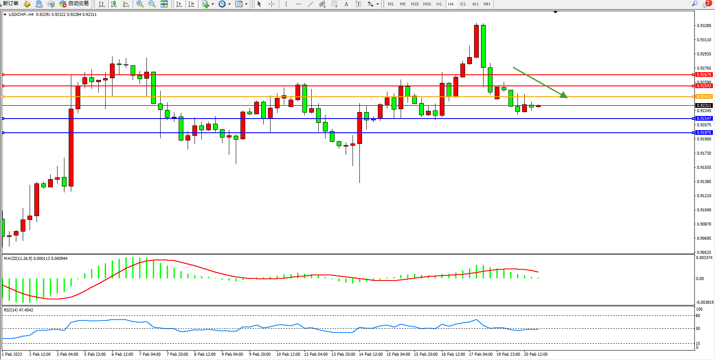Expand the chart templates dropdown arrow

click(246, 4)
